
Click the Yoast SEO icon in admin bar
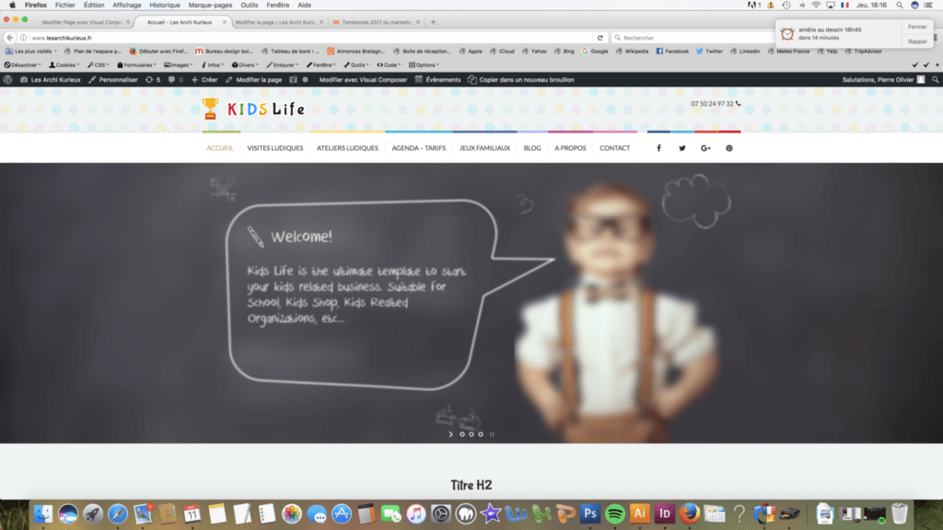pyautogui.click(x=293, y=79)
